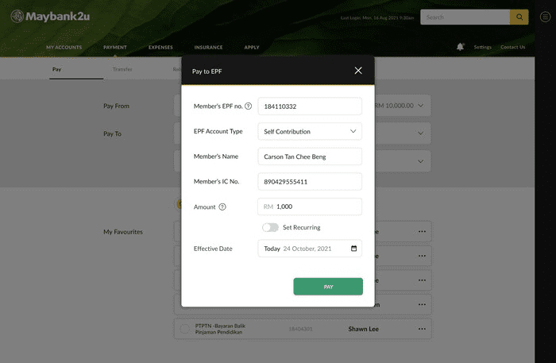Screen dimensions: 556x363
Task: Click help icon next to Amount
Action: click(222, 207)
